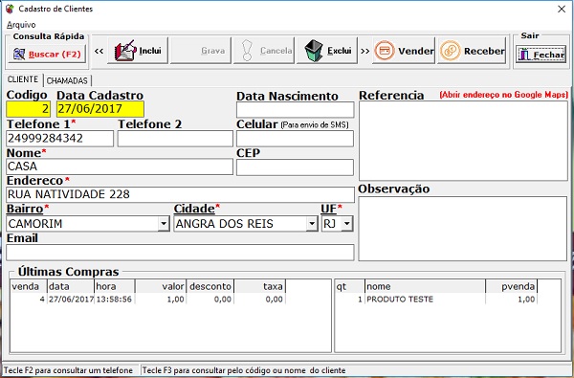This screenshot has height=378, width=574.
Task: Click the Fechar door icon button
Action: coord(541,55)
